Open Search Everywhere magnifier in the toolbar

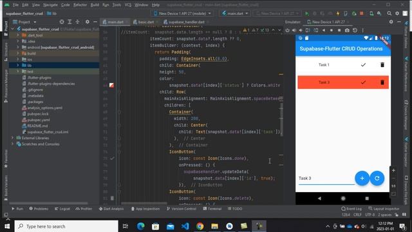(x=389, y=13)
